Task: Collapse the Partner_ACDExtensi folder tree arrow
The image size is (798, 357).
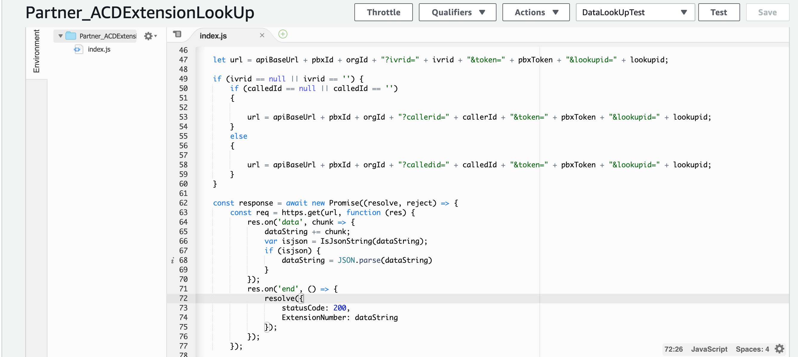Action: point(60,36)
